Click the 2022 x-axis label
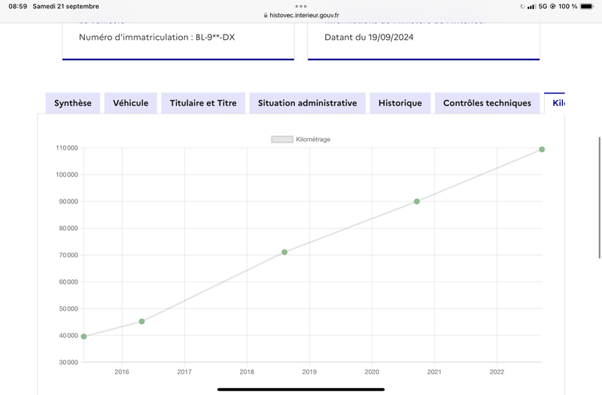Screen dimensions: 602x395 [x=497, y=372]
